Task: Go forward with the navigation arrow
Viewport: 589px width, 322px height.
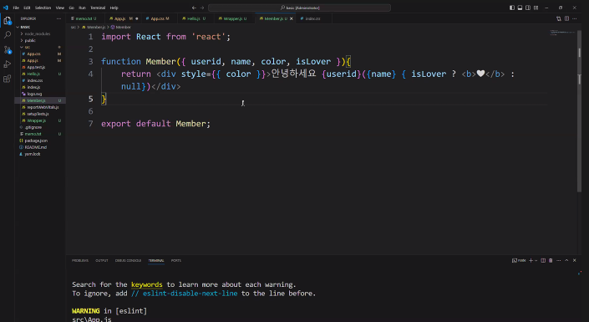Action: (202, 8)
